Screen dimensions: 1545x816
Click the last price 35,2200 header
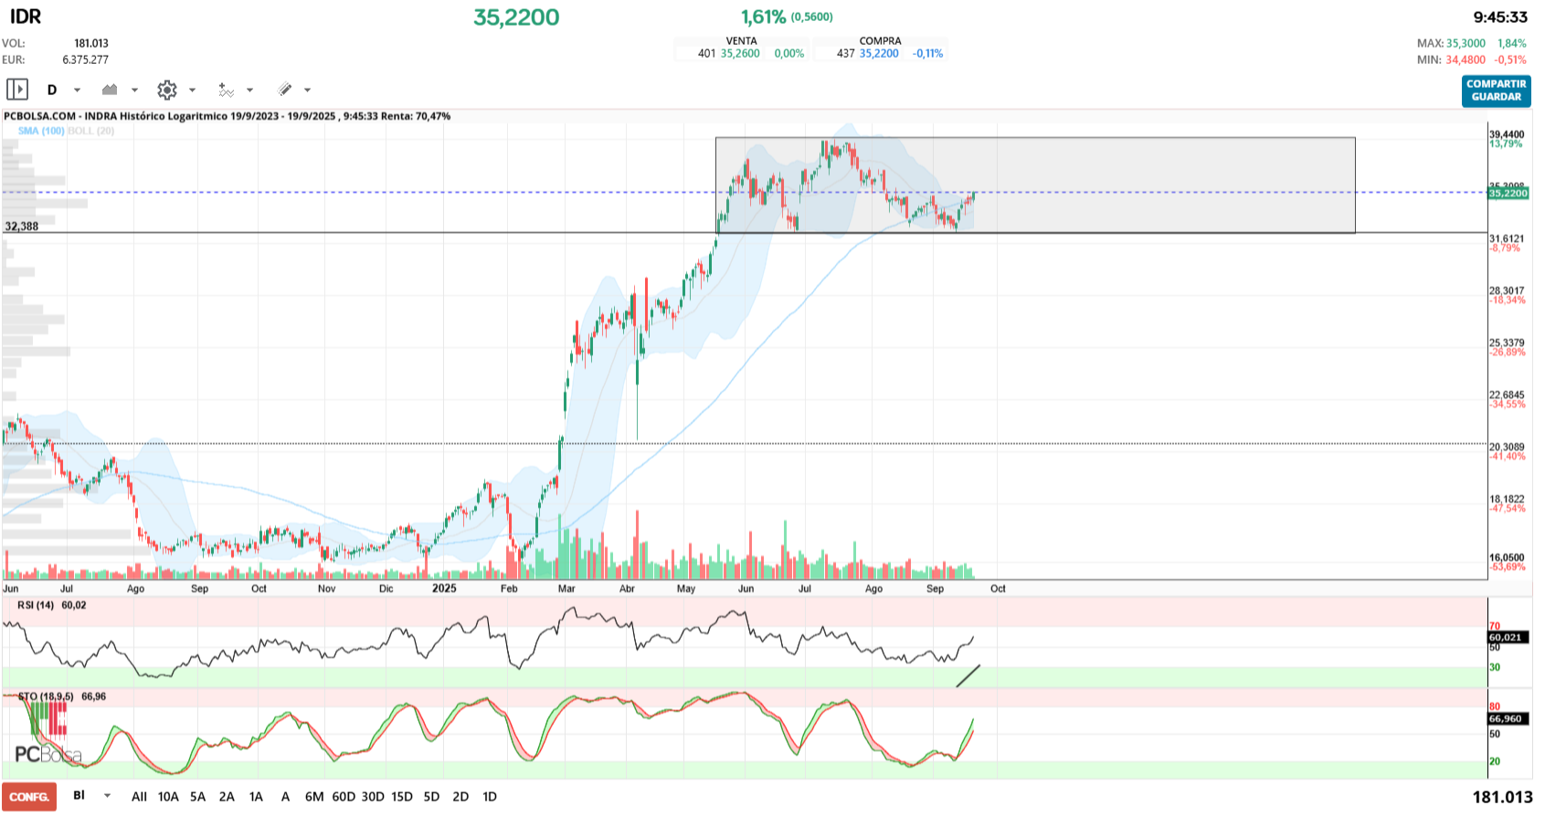pos(516,17)
